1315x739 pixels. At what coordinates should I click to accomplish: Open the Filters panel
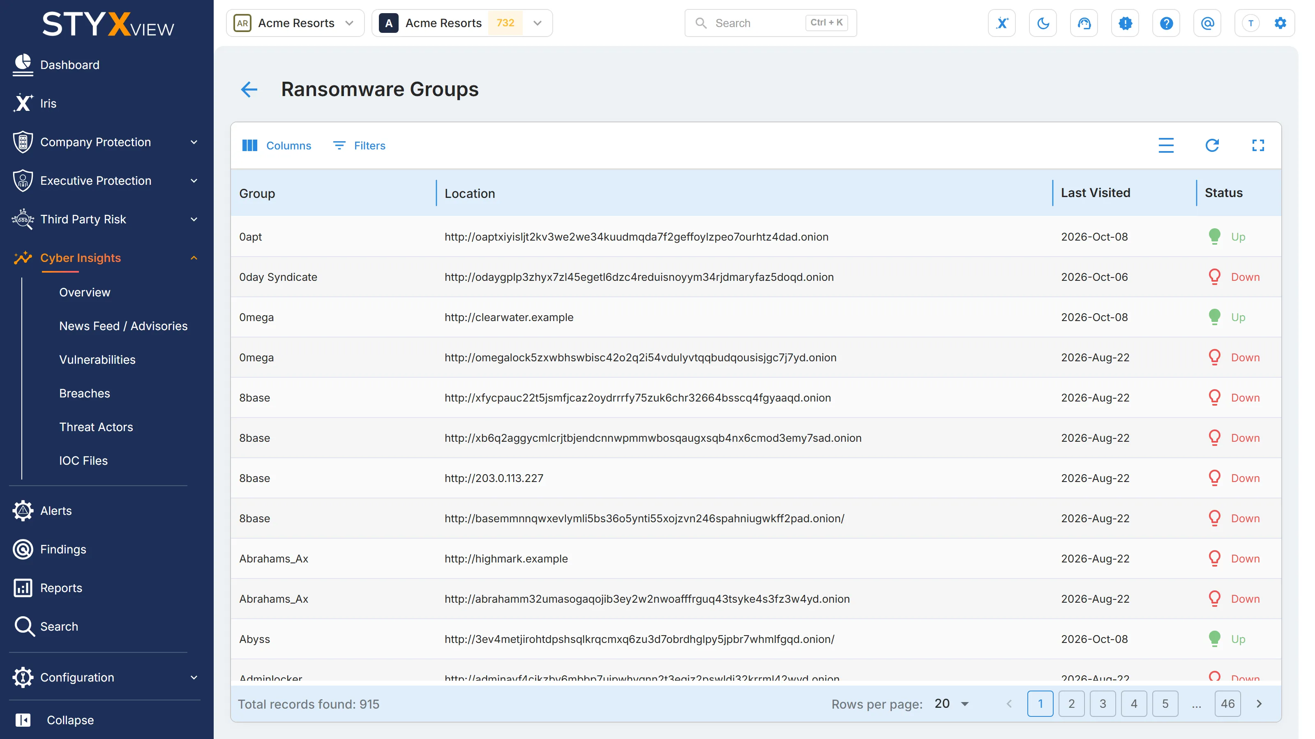[359, 145]
